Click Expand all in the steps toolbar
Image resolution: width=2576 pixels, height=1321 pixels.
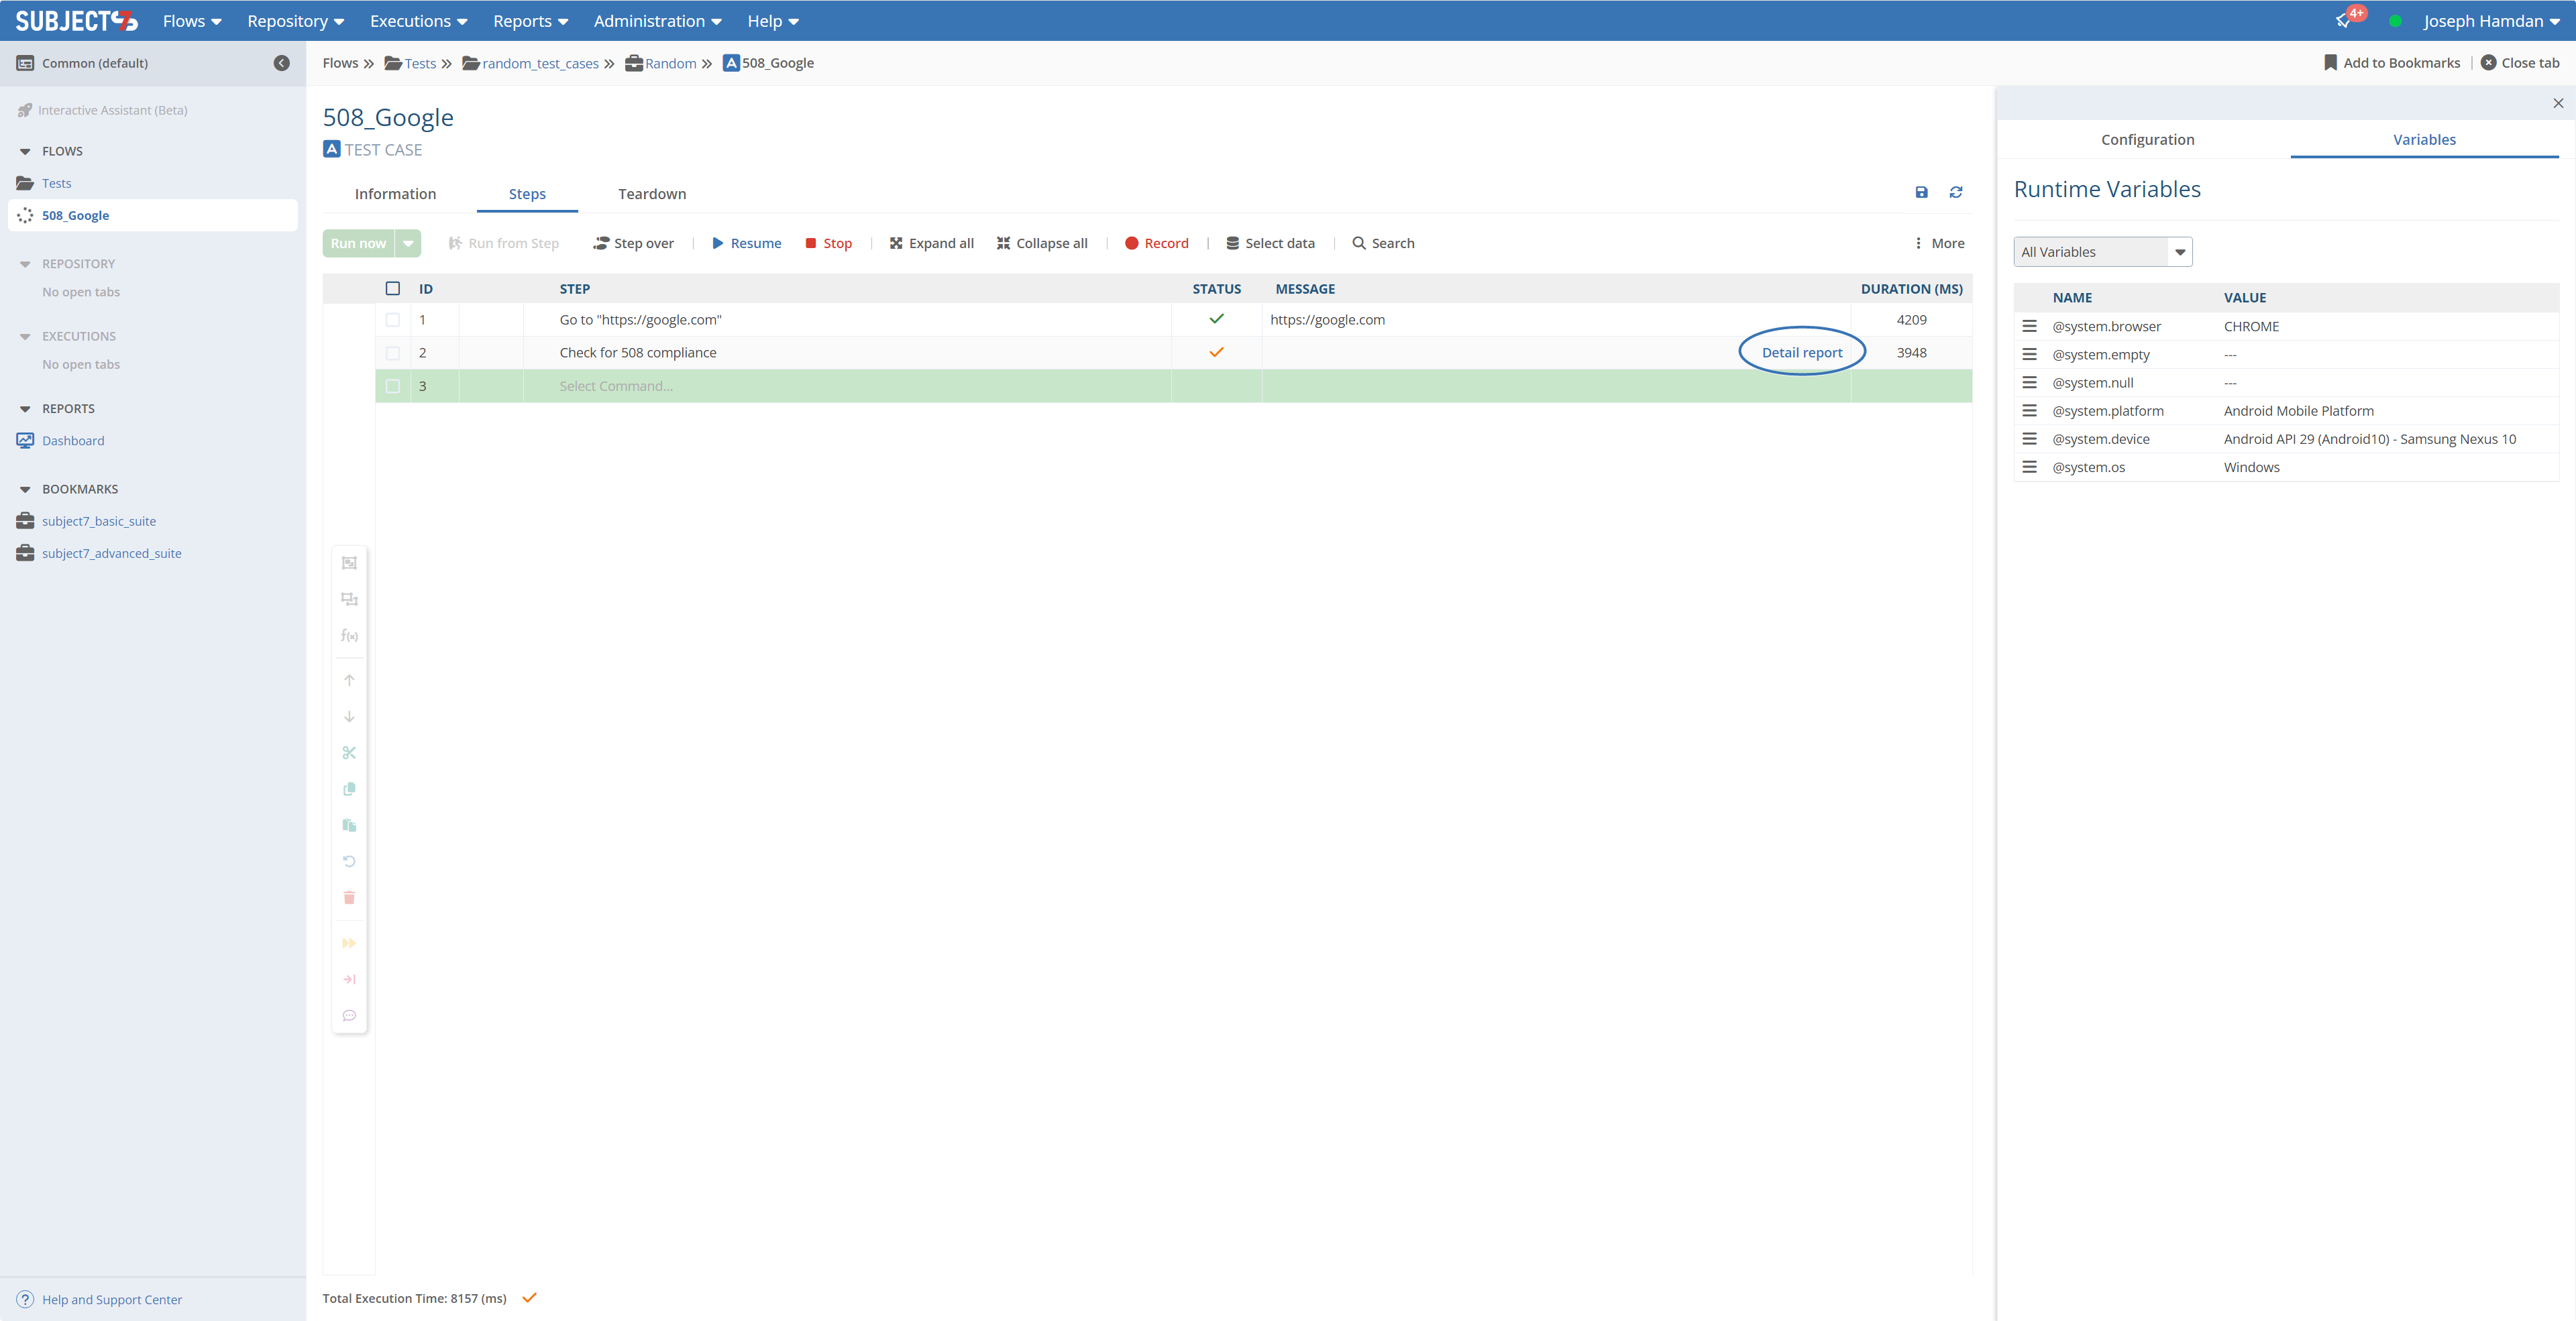tap(931, 243)
